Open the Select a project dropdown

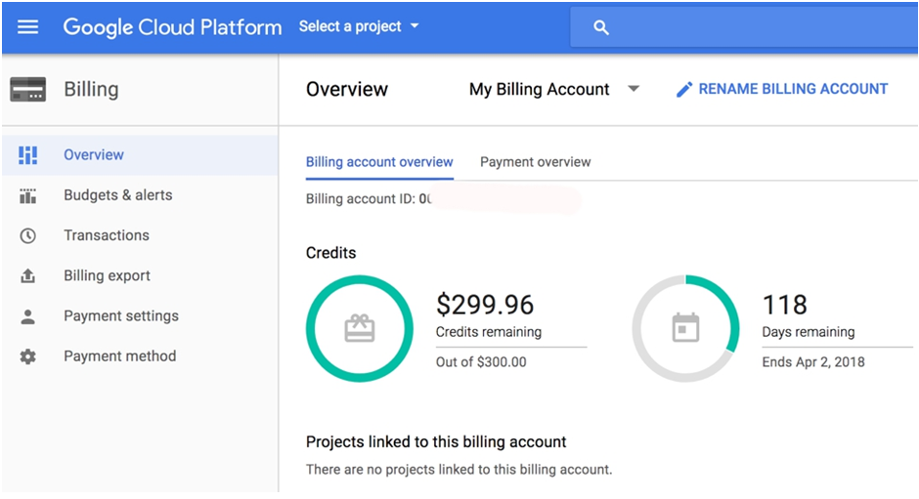359,26
